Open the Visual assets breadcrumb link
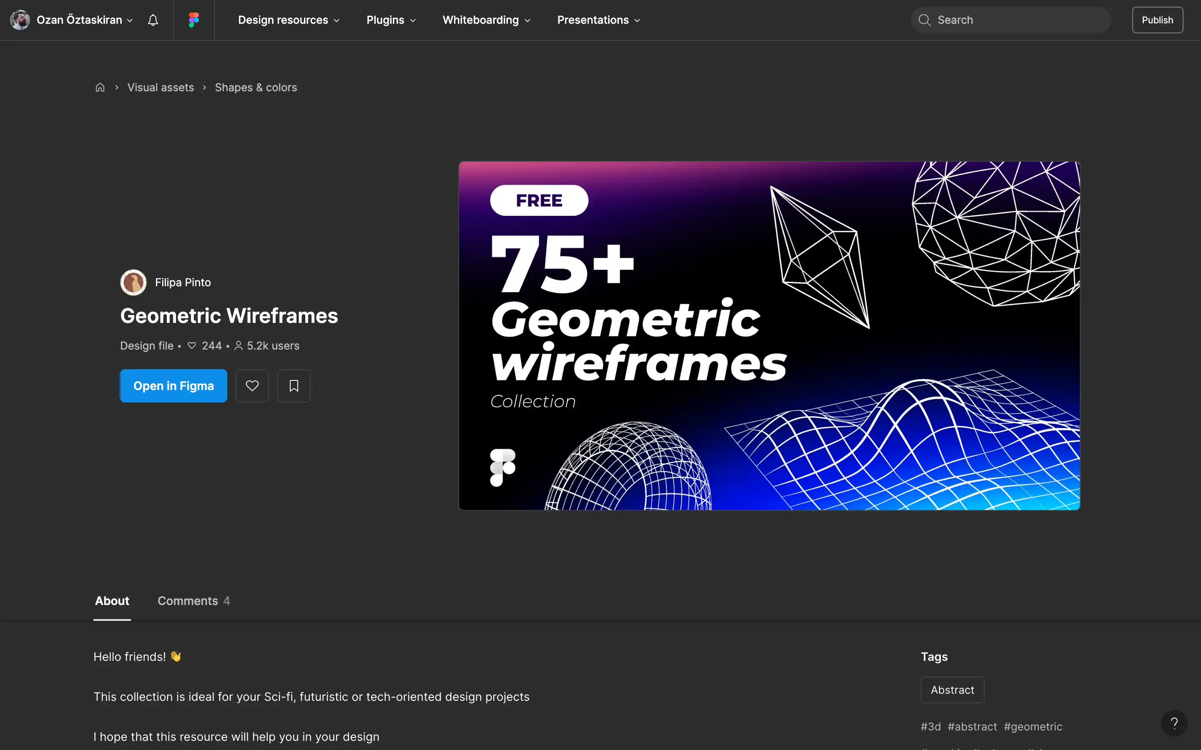 (160, 87)
